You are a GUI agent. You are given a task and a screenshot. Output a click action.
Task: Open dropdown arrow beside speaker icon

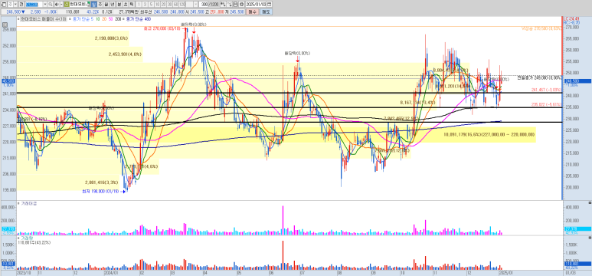click(61, 4)
